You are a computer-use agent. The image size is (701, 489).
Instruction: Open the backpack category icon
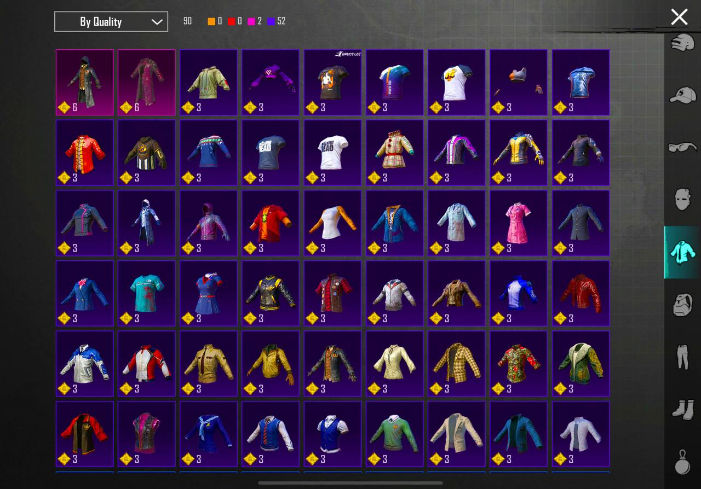point(682,305)
